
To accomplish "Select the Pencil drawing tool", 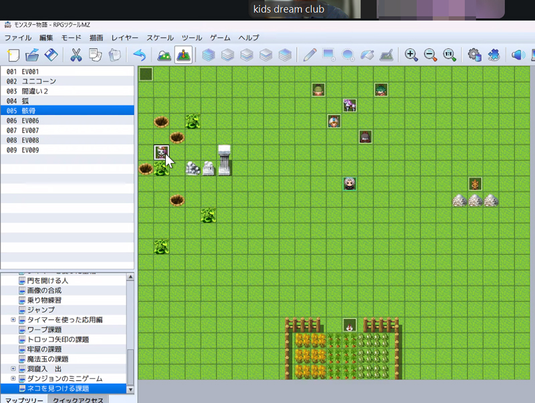I will pos(310,55).
